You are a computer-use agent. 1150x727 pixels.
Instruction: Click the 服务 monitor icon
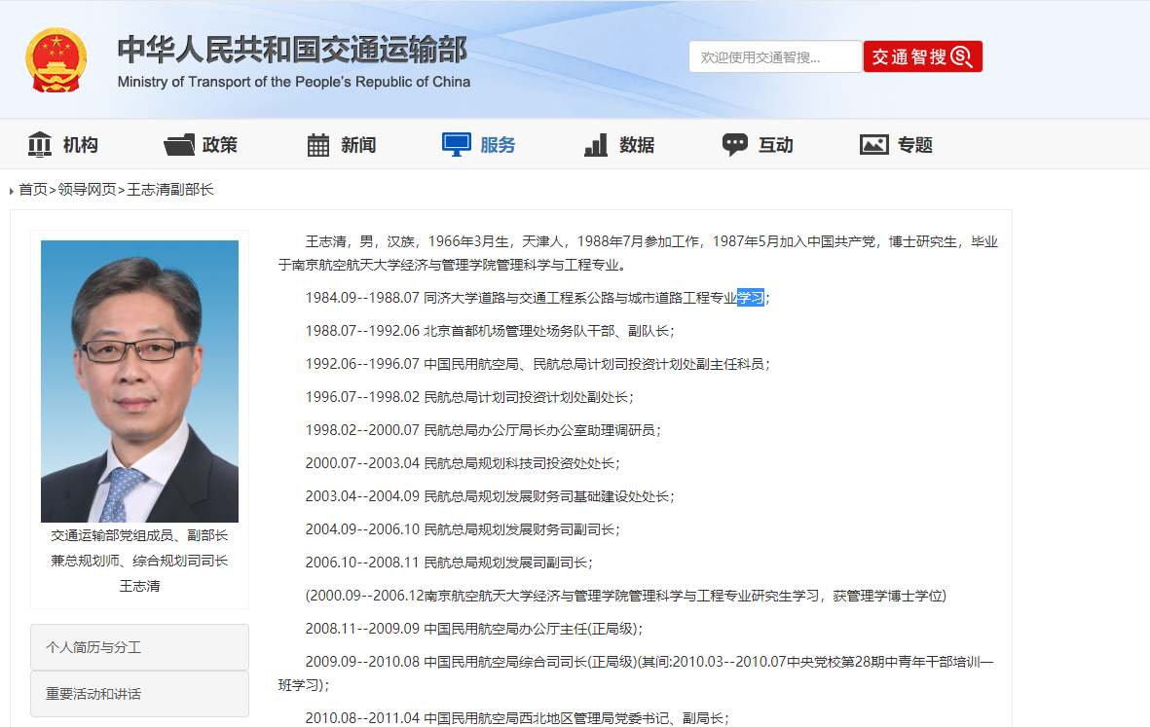(x=456, y=144)
